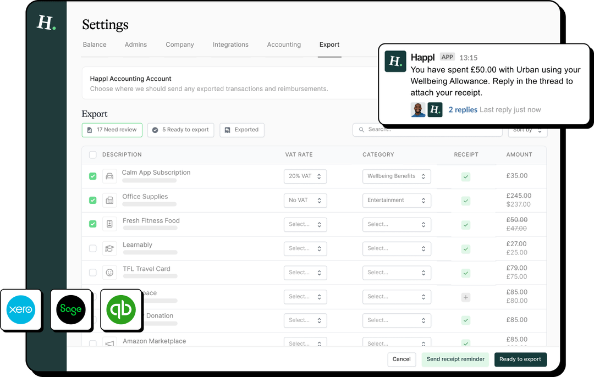
Task: Open the 20% VAT dropdown
Action: [x=305, y=176]
